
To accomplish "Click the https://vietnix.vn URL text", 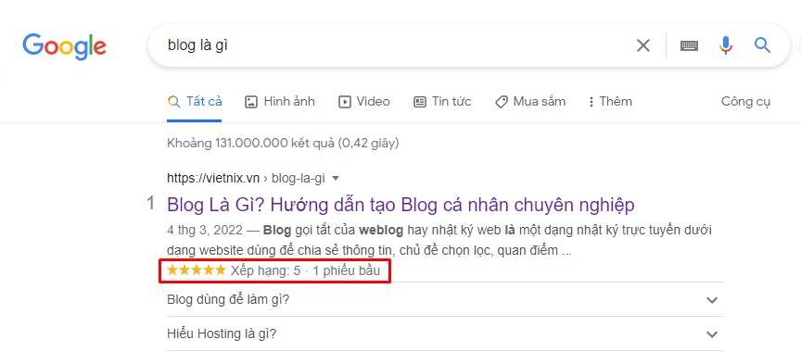I will tap(213, 179).
